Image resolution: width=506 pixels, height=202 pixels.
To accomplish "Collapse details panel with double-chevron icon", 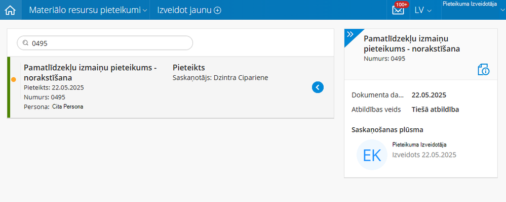I will pyautogui.click(x=350, y=34).
